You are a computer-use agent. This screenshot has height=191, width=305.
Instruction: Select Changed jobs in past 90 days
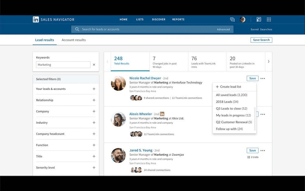click(169, 61)
